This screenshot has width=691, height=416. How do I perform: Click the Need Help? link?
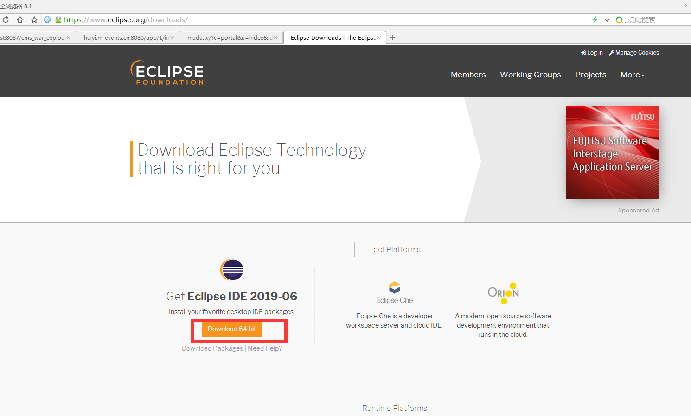[265, 348]
